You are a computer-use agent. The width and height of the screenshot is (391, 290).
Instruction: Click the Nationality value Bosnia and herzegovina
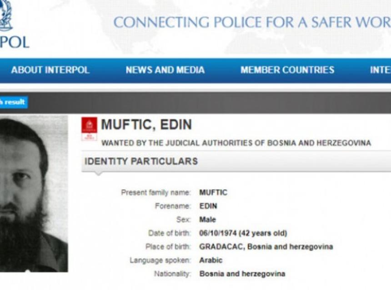coord(242,274)
